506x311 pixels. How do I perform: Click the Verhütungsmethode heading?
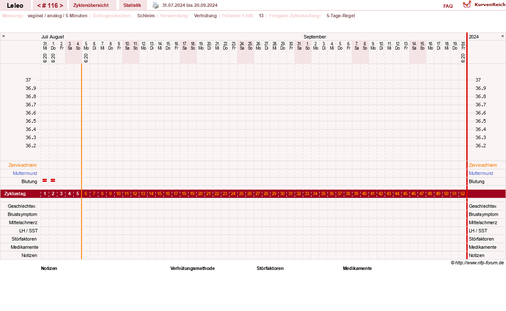coord(192,268)
